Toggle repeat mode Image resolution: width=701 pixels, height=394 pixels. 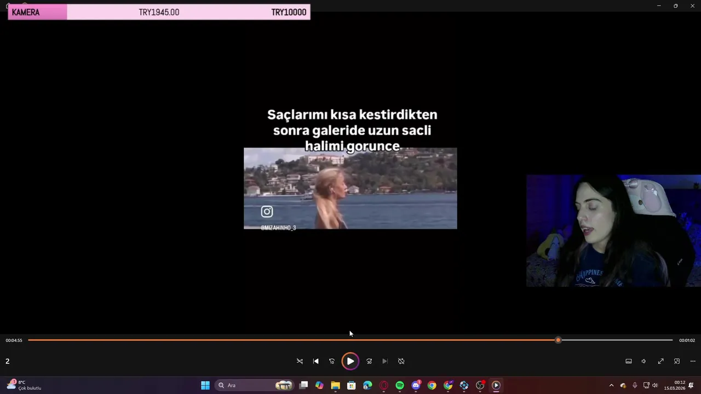click(401, 361)
